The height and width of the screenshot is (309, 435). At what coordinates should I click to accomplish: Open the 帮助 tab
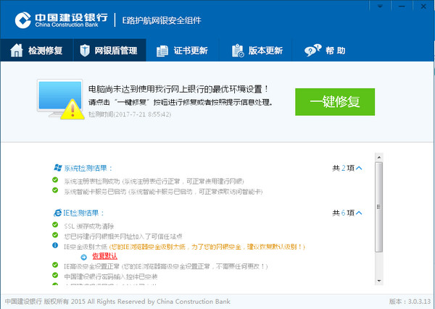[x=325, y=50]
